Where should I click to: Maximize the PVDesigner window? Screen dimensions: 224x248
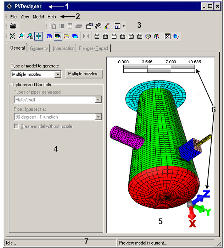coord(210,6)
